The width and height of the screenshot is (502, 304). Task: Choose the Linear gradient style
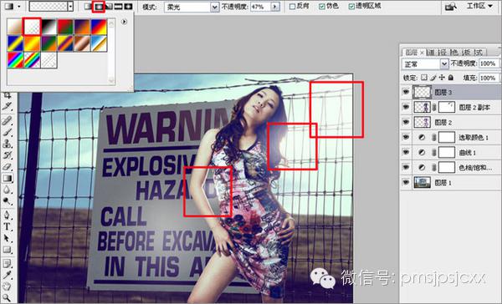point(88,6)
